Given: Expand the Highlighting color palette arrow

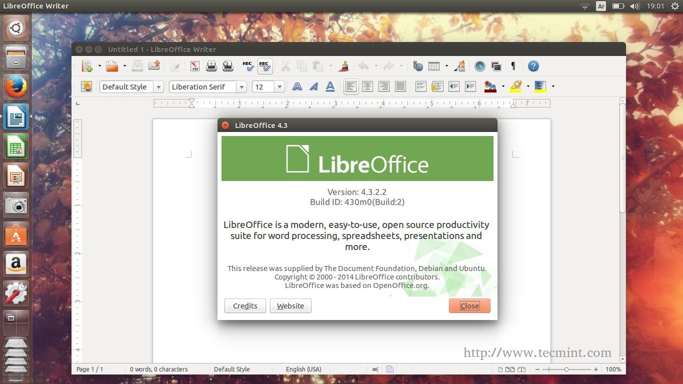Looking at the screenshot, I should (528, 86).
